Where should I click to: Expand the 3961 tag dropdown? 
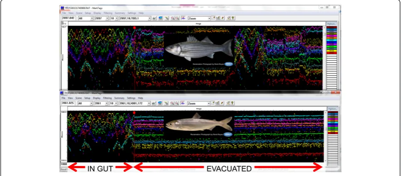point(106,103)
